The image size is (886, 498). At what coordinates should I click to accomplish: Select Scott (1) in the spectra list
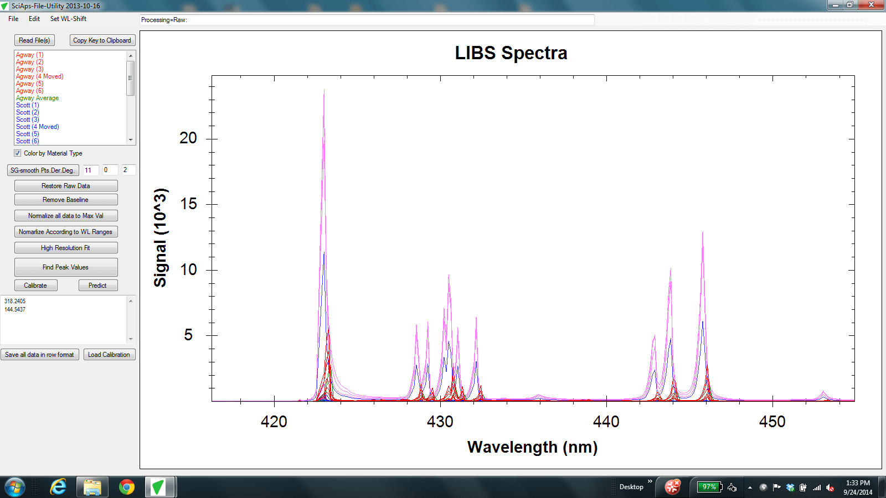coord(28,105)
